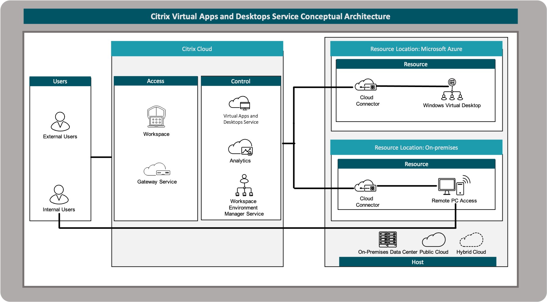The width and height of the screenshot is (547, 302).
Task: Click the Host label bar
Action: coord(418,262)
